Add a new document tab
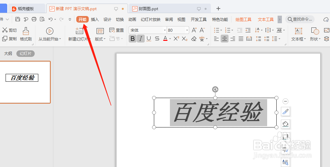This screenshot has width=330, height=167. click(218, 8)
